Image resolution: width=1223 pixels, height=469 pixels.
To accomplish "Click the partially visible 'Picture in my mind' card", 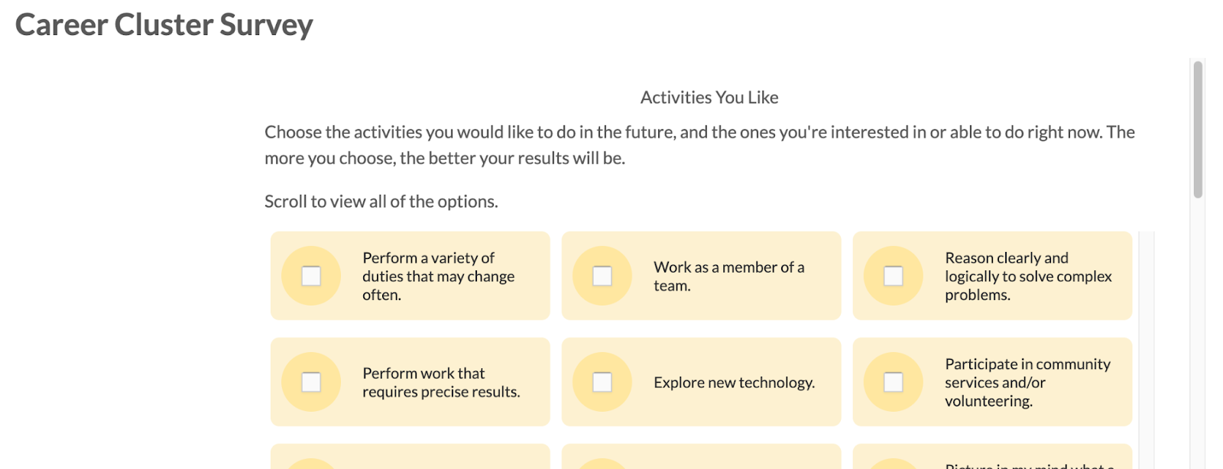I will pyautogui.click(x=991, y=458).
